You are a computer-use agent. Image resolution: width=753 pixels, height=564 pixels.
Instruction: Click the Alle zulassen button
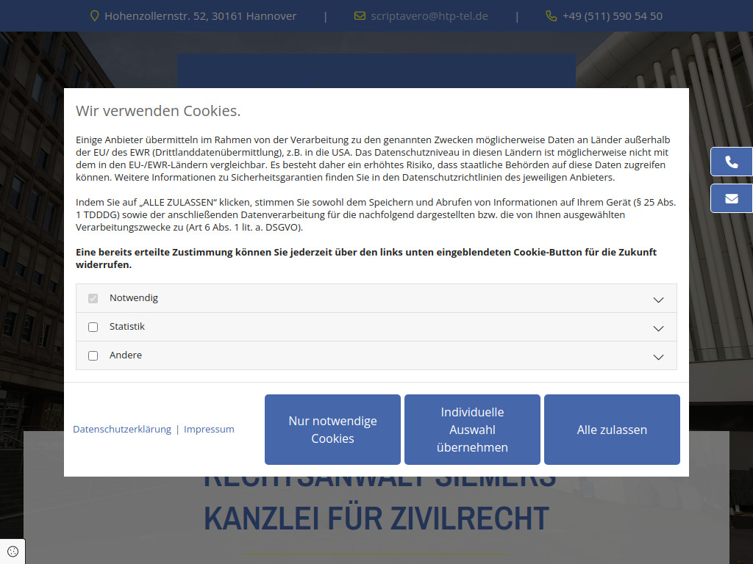[x=612, y=430]
